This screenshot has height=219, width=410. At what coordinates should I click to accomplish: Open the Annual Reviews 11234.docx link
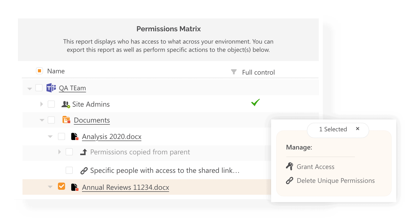[125, 187]
